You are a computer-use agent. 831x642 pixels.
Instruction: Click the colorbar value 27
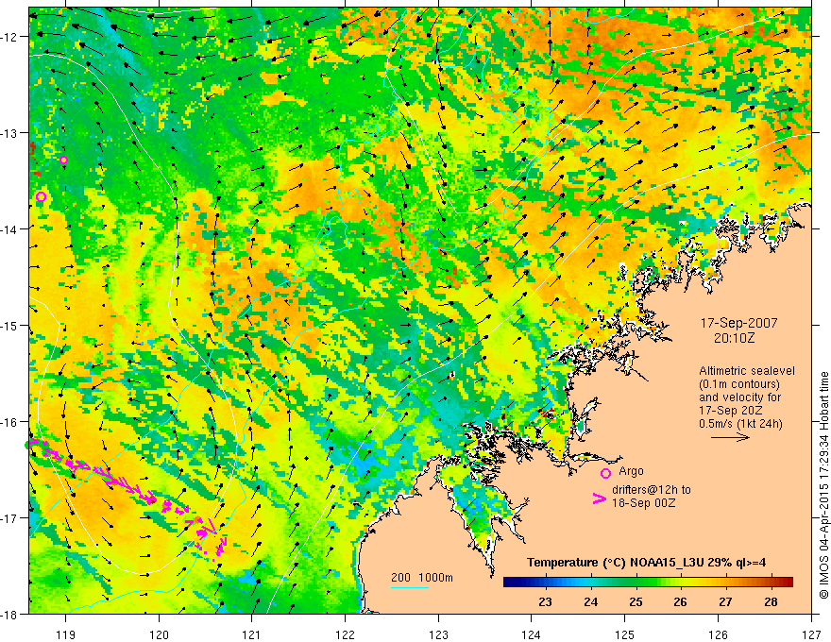coord(725,601)
